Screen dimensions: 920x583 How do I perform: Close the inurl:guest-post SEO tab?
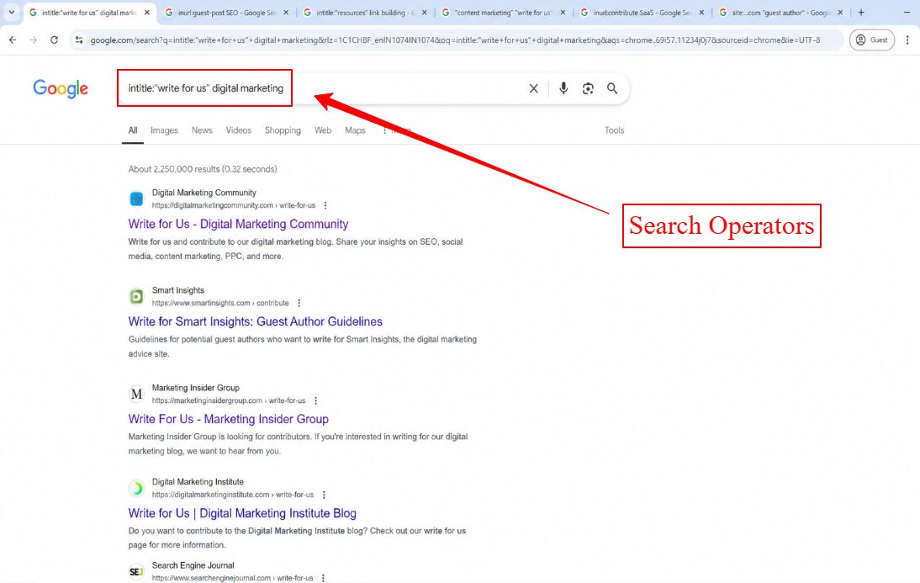point(286,13)
